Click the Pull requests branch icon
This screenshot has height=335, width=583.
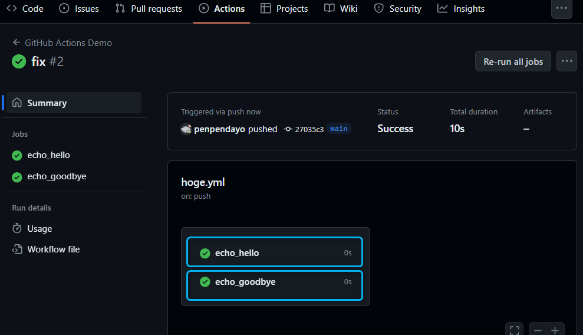tap(120, 8)
